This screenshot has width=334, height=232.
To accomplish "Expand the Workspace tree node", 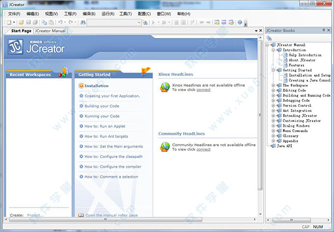I will point(273,85).
